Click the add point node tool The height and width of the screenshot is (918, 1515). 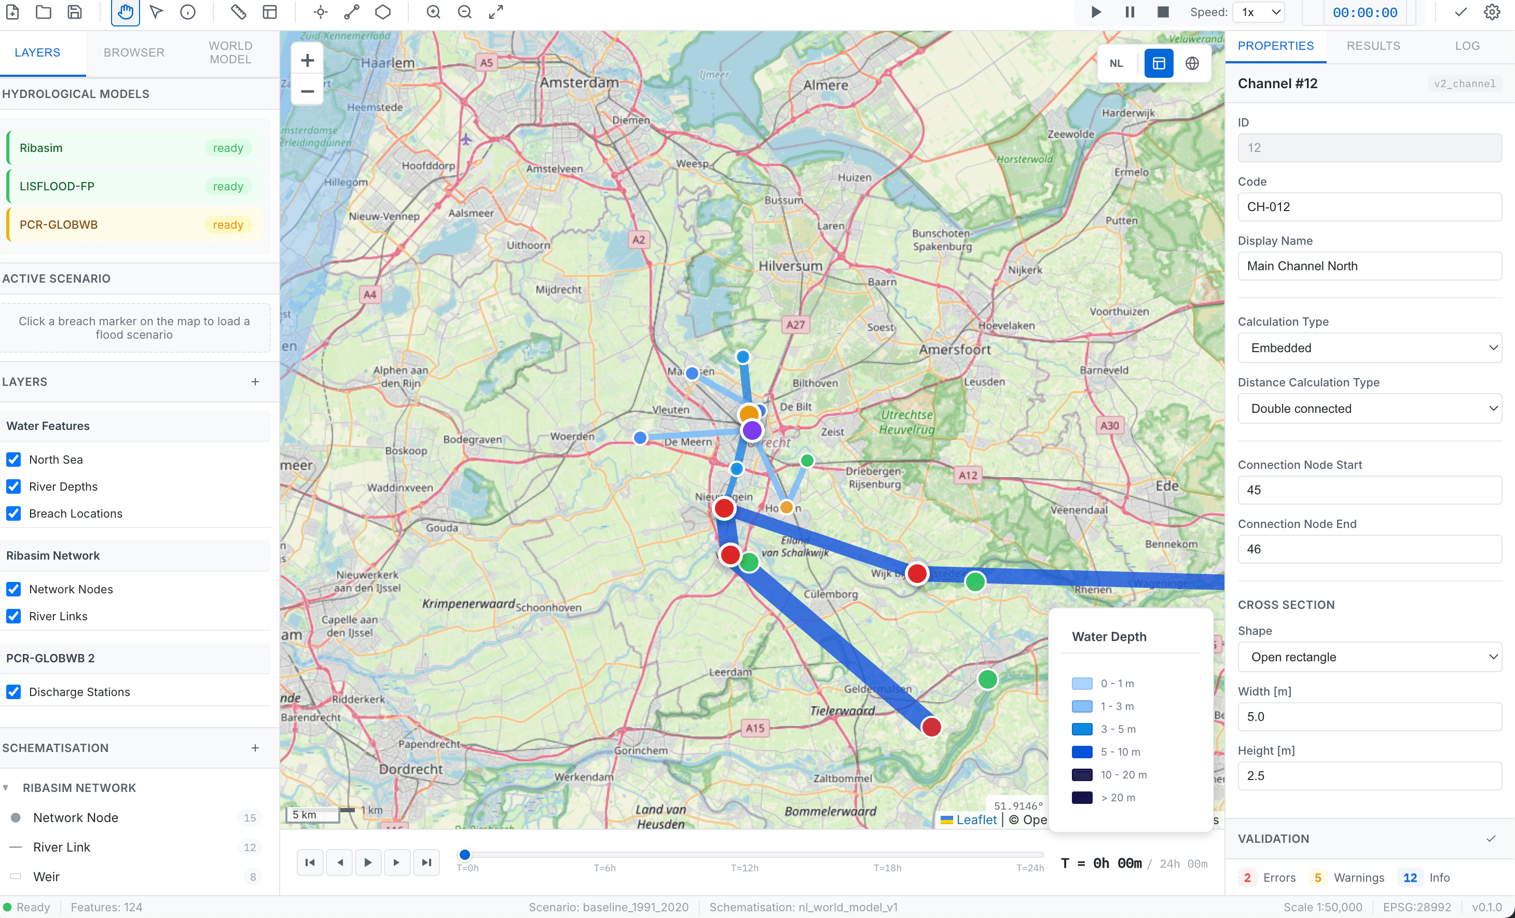pyautogui.click(x=320, y=12)
